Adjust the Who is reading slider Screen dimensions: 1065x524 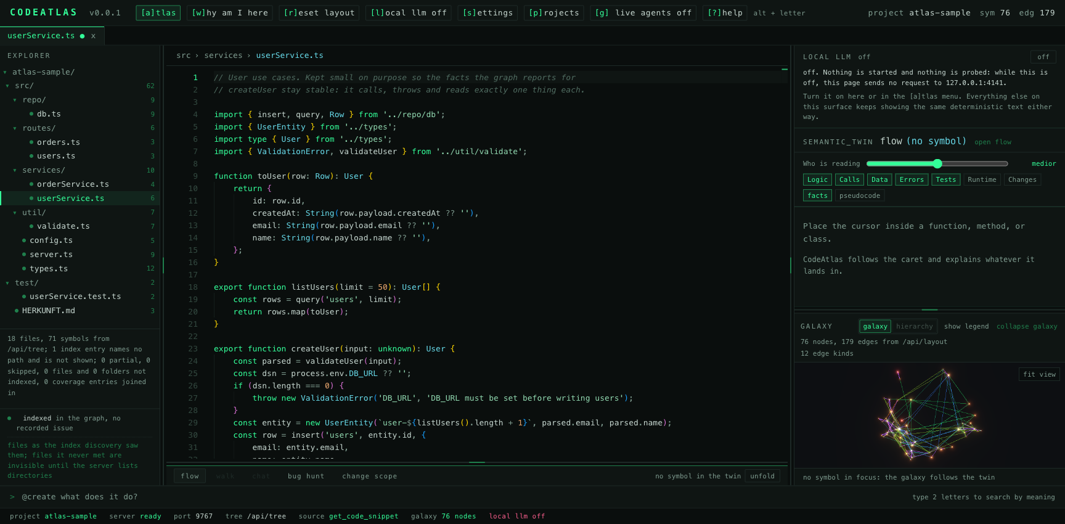937,164
